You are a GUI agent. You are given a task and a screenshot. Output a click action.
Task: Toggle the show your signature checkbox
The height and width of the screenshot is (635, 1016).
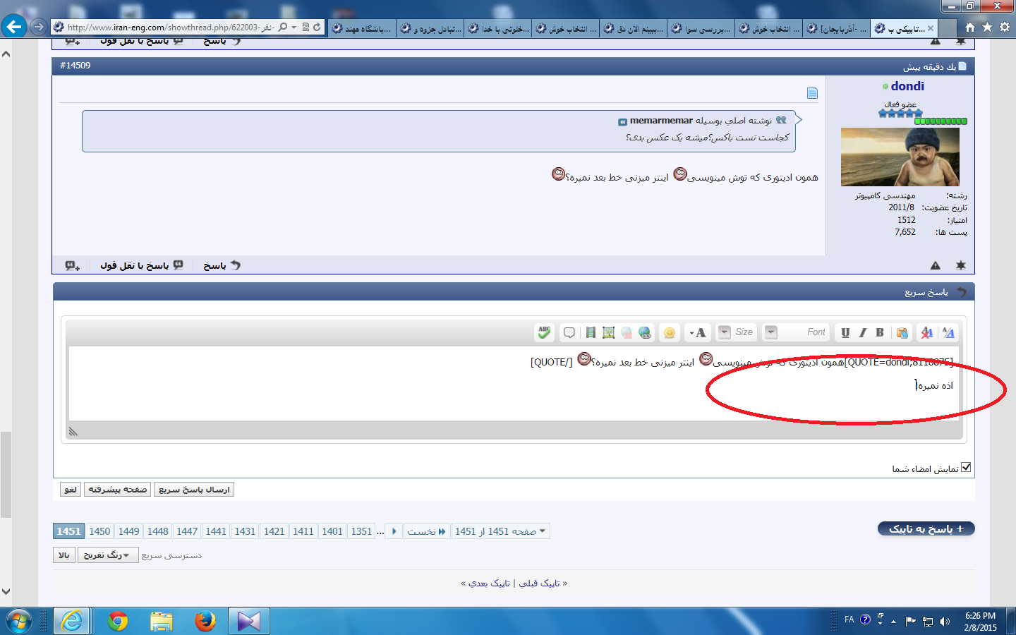click(966, 467)
